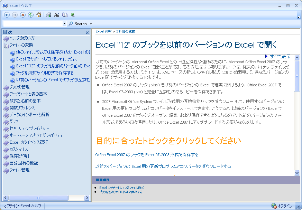302x210 pixels.
Task: Close the 目次 contents pane
Action: [87, 33]
